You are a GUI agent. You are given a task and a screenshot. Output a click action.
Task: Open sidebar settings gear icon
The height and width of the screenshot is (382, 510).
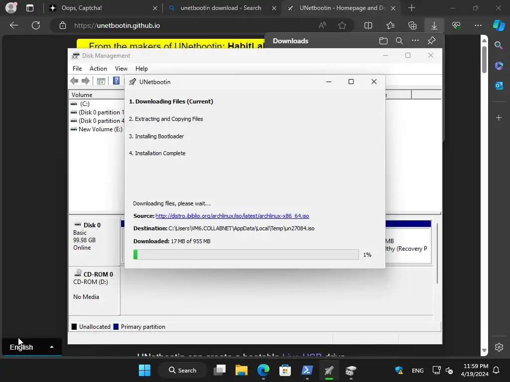pos(499,347)
